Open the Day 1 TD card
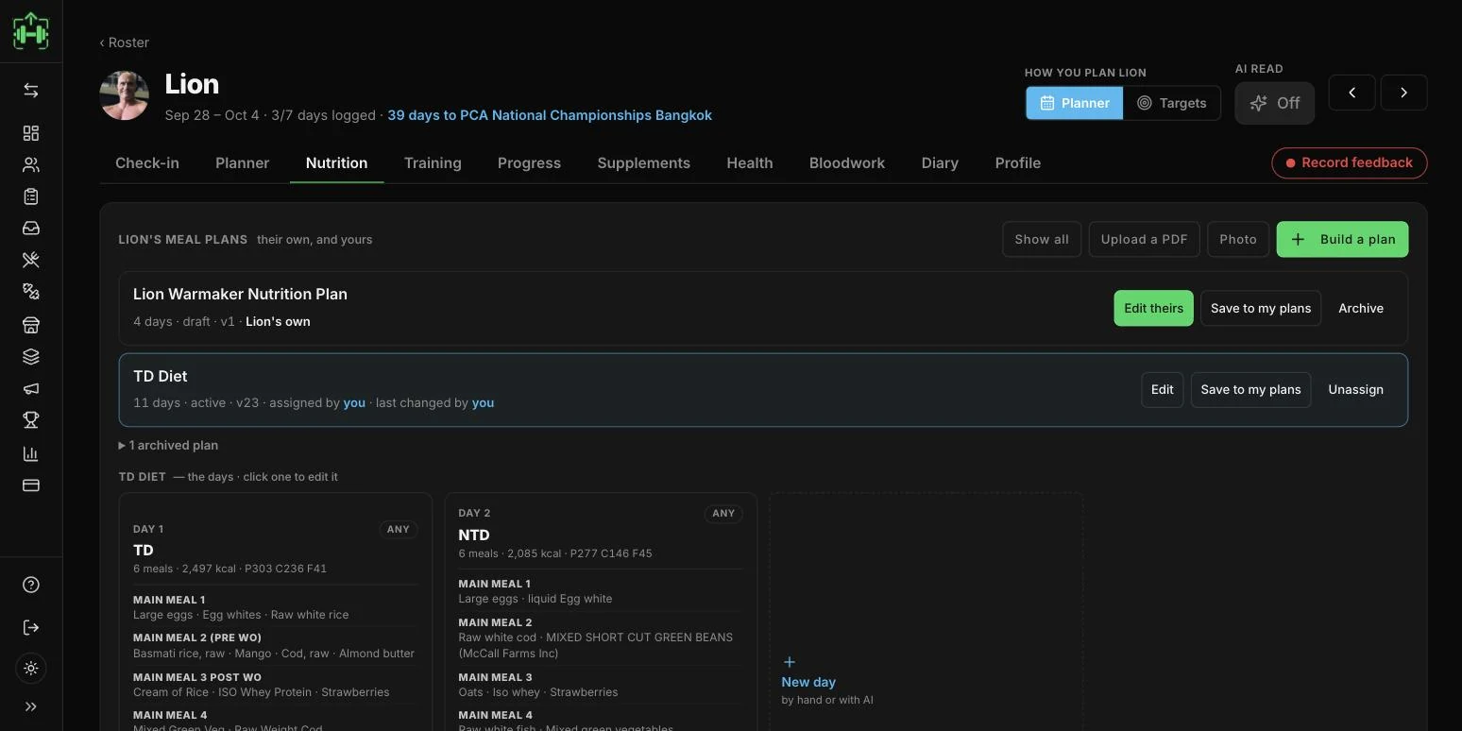Screen dimensions: 1462x731 click(276, 612)
